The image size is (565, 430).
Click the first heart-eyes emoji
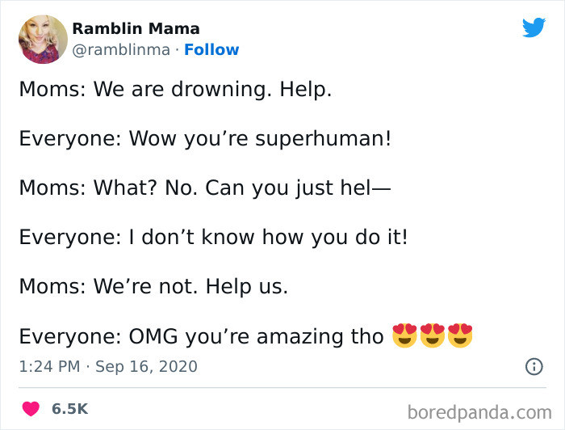404,335
